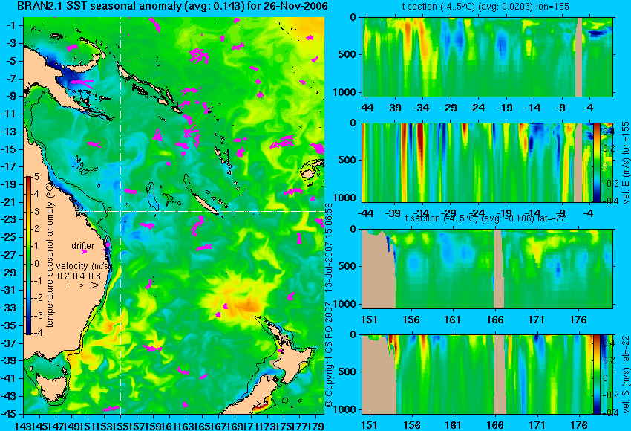This screenshot has height=431, width=631.
Task: Click the '1000' depth label of southward velocity plot
Action: tap(345, 410)
